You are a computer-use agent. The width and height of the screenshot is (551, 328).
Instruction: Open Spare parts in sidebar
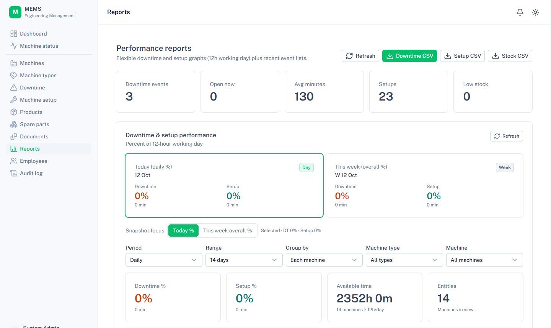coord(49,124)
